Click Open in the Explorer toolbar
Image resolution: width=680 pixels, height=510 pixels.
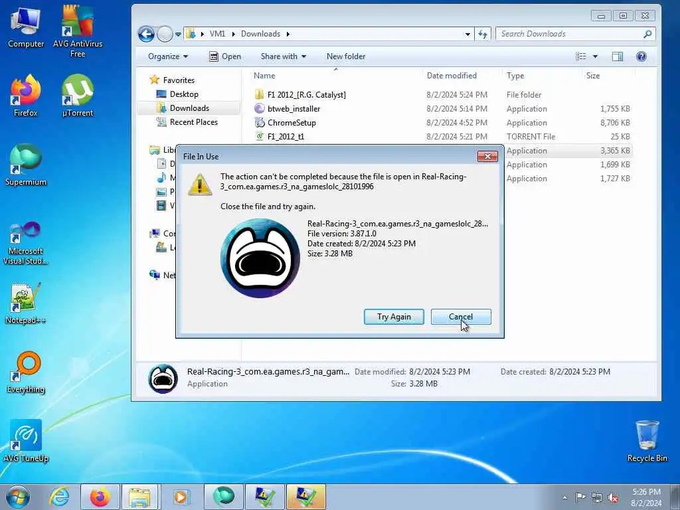coord(225,56)
